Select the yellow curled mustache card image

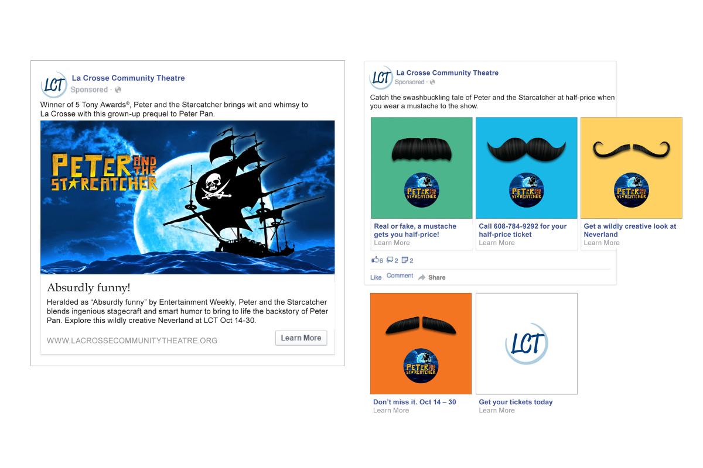632,168
